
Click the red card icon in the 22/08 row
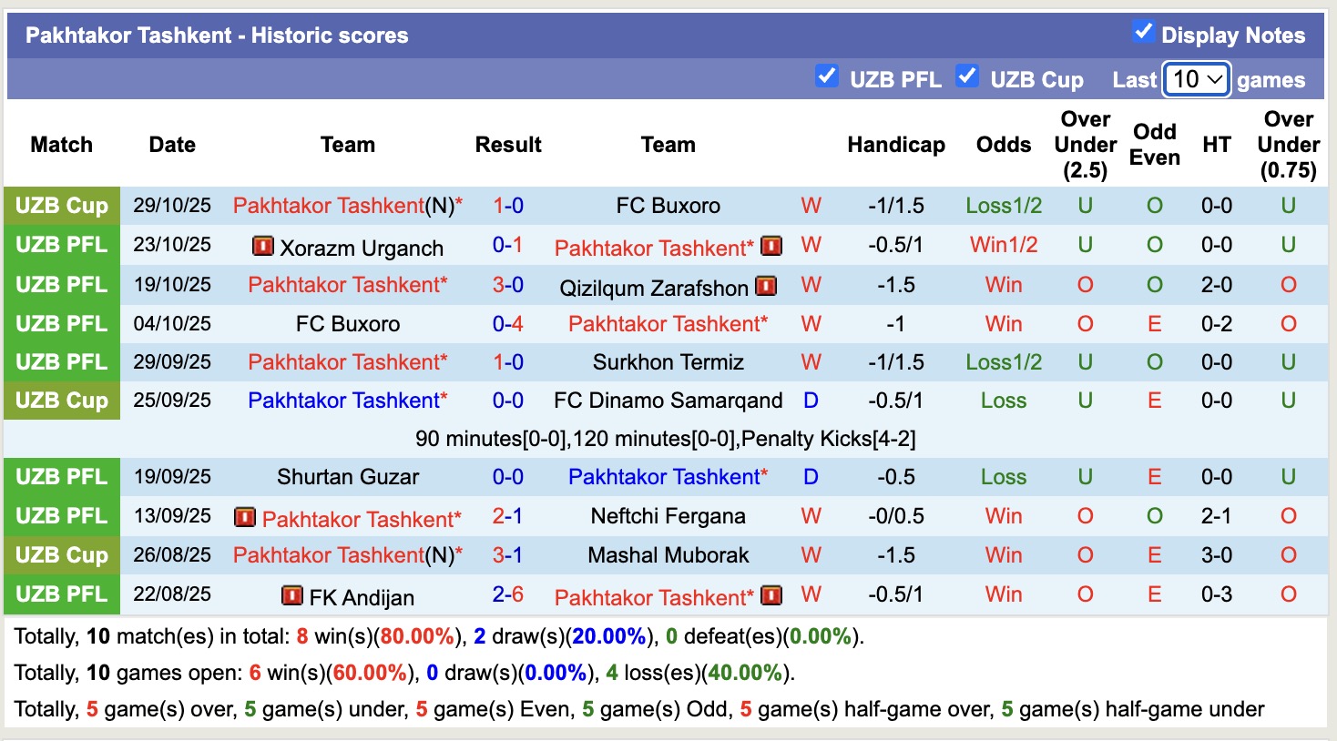point(771,595)
